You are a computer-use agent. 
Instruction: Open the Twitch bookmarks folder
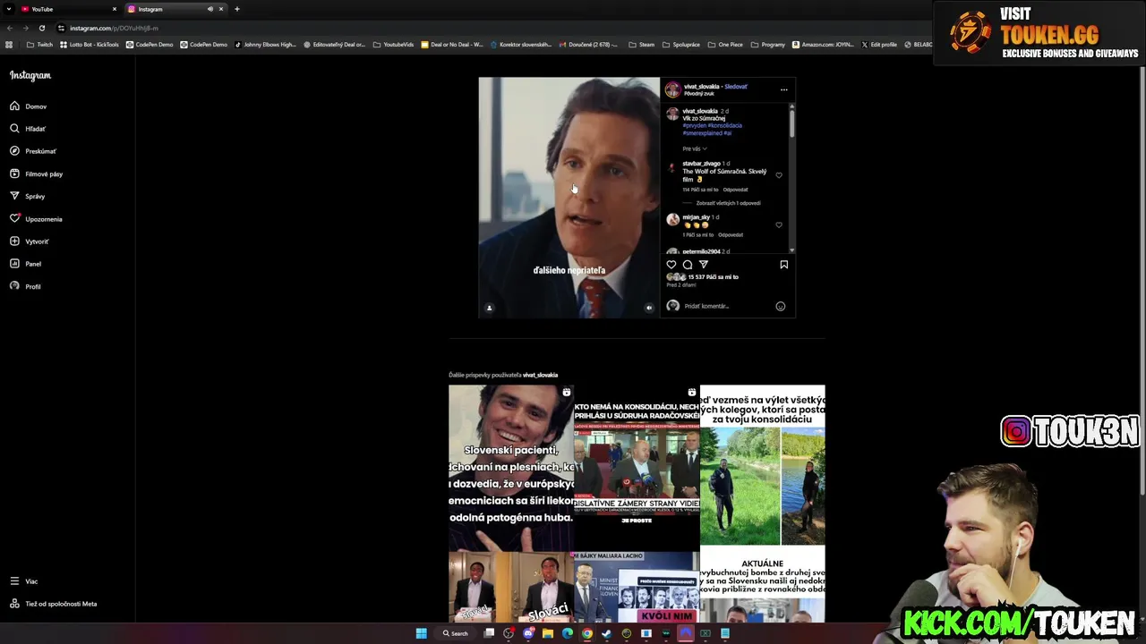coord(39,44)
